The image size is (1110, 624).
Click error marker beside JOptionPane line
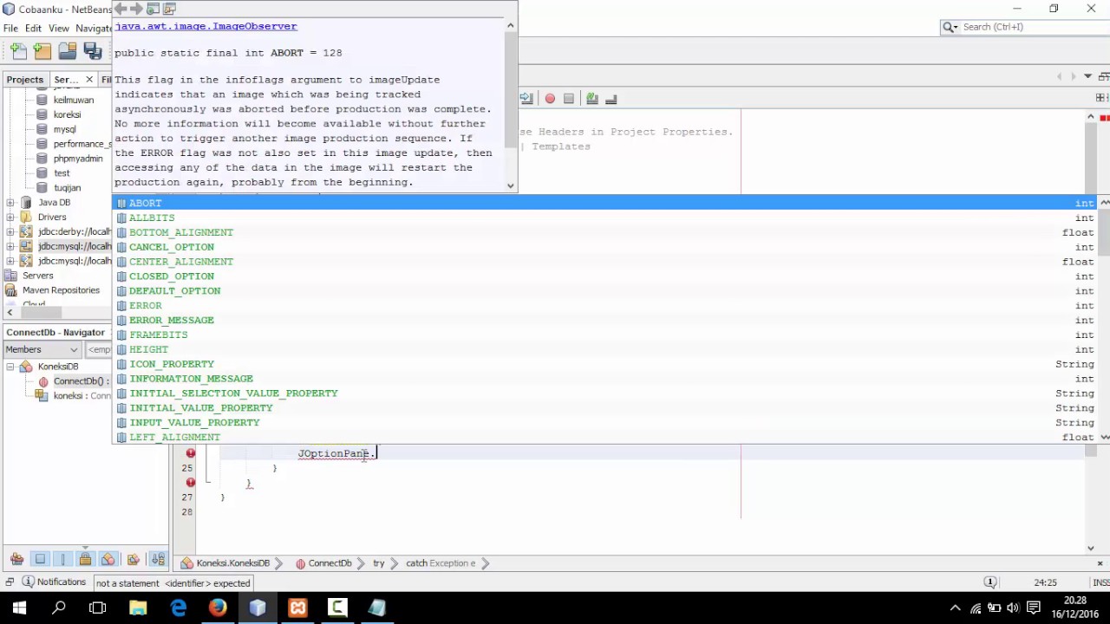point(191,453)
